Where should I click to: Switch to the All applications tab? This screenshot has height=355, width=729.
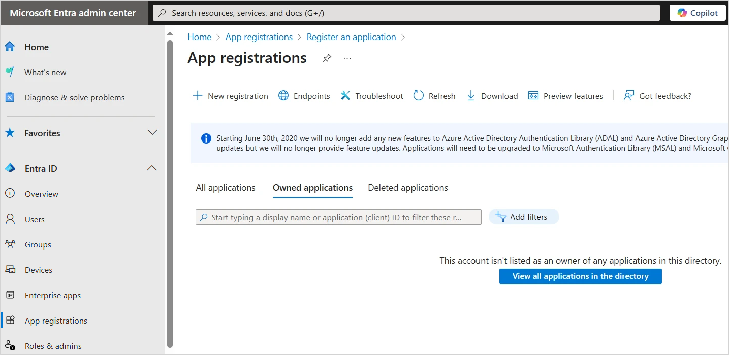pos(226,188)
